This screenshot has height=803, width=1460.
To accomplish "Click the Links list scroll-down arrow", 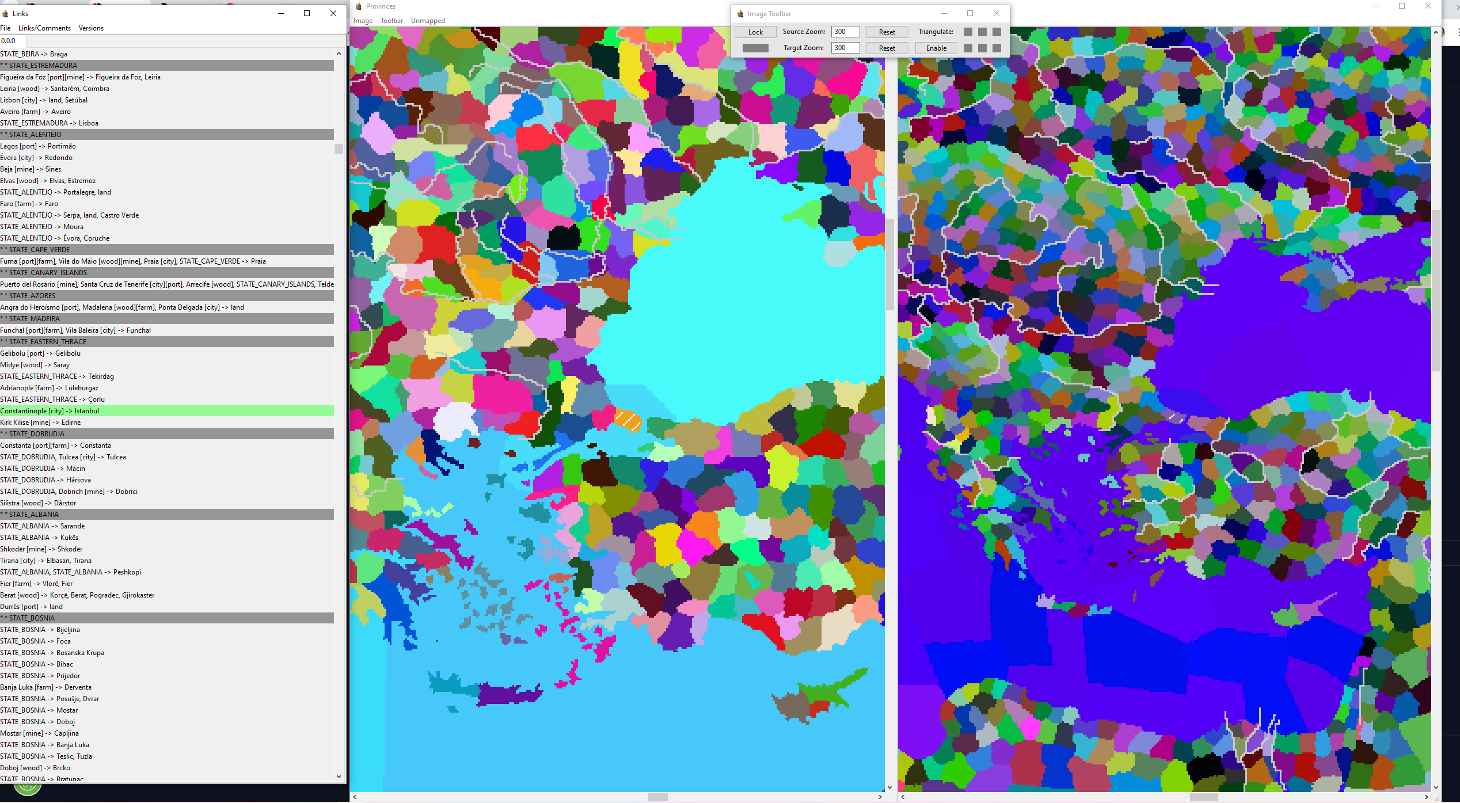I will 339,776.
